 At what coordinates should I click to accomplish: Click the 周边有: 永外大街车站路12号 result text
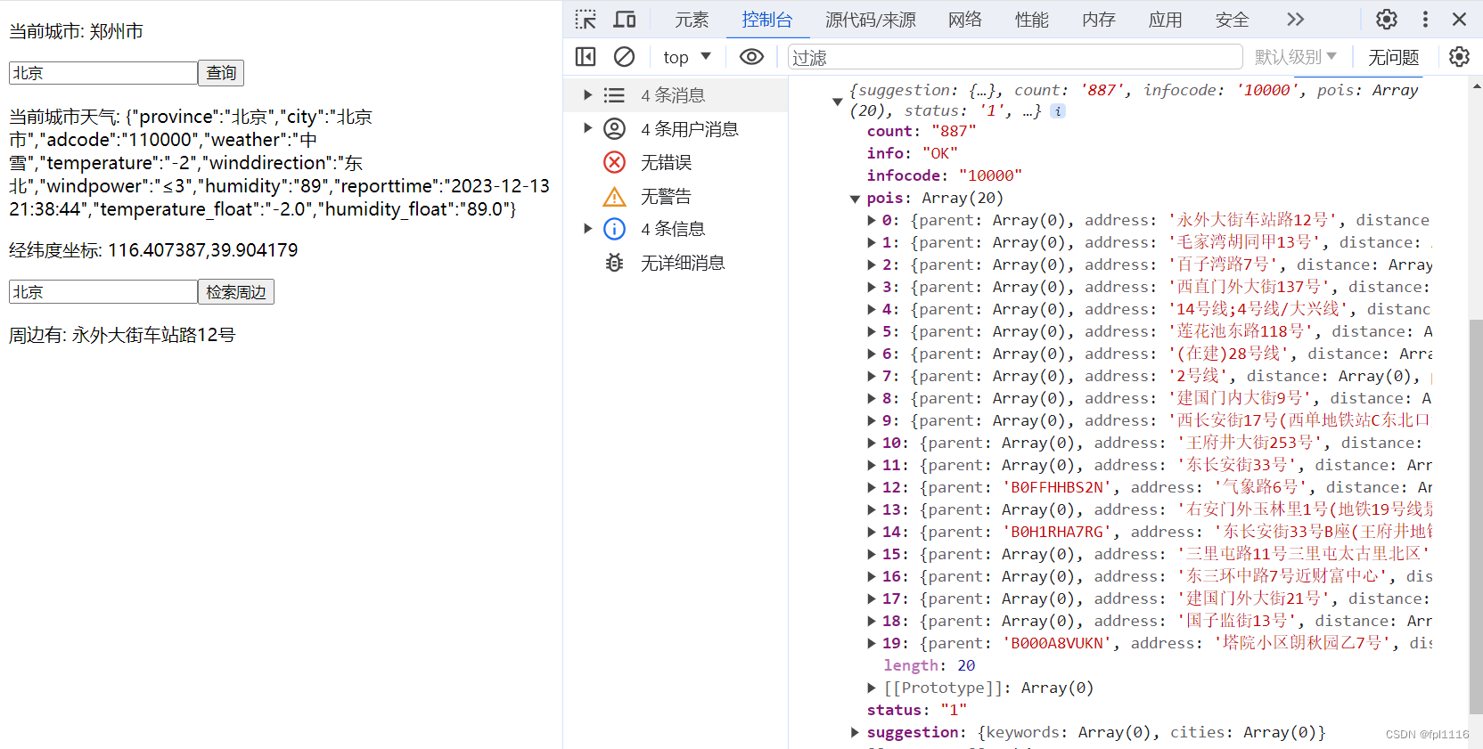[122, 335]
